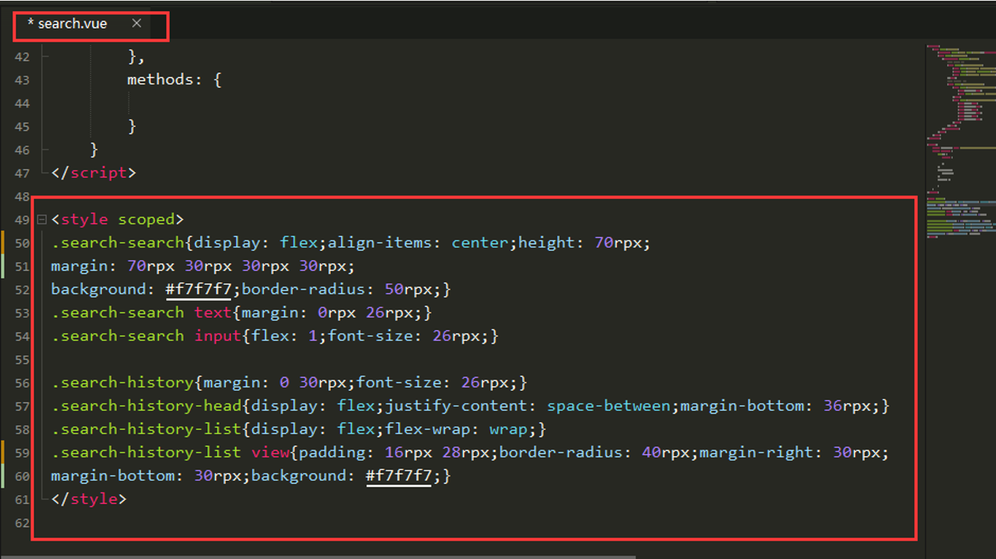Click the '.search-search' selector on line 50
996x559 pixels.
pos(117,242)
